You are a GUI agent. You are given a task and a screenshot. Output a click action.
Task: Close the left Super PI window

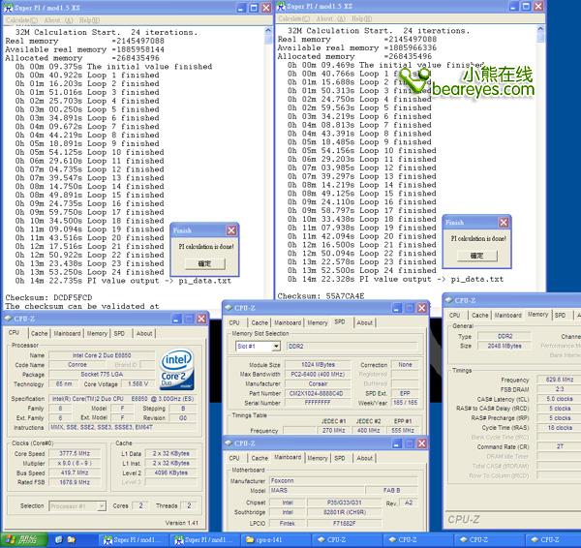pyautogui.click(x=266, y=8)
